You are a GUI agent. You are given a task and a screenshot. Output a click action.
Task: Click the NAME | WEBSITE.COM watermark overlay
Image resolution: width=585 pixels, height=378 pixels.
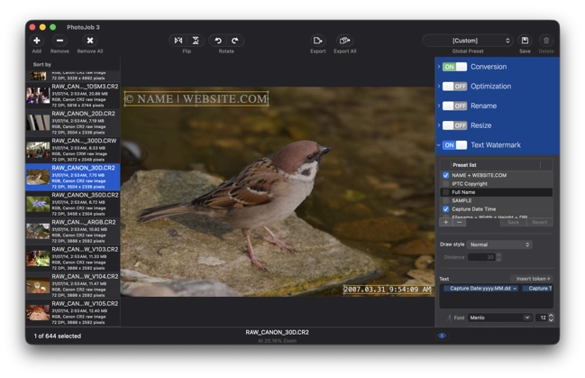click(x=197, y=99)
